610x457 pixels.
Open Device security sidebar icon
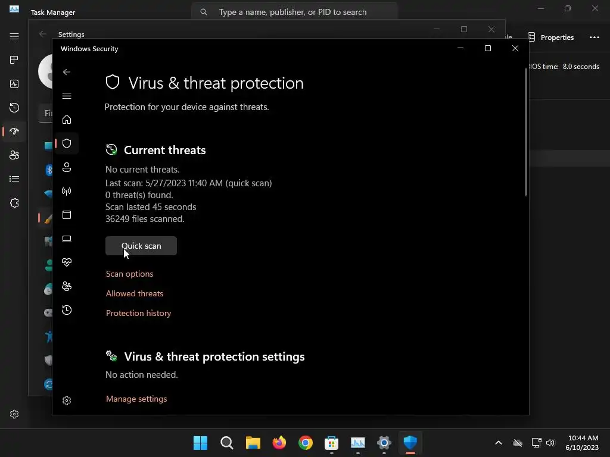pos(67,239)
